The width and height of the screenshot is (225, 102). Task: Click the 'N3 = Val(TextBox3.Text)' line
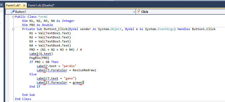[x=50, y=42]
